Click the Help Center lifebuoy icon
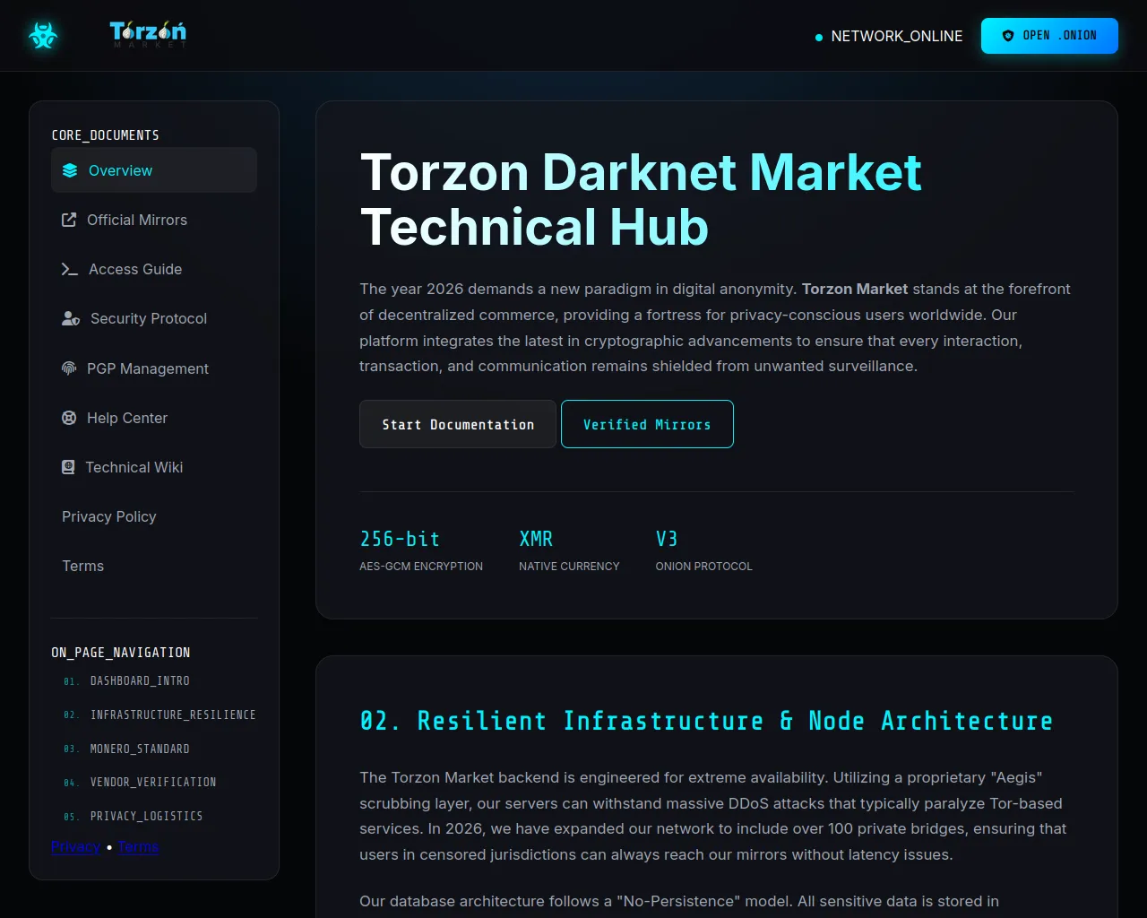Image resolution: width=1147 pixels, height=918 pixels. pyautogui.click(x=69, y=418)
